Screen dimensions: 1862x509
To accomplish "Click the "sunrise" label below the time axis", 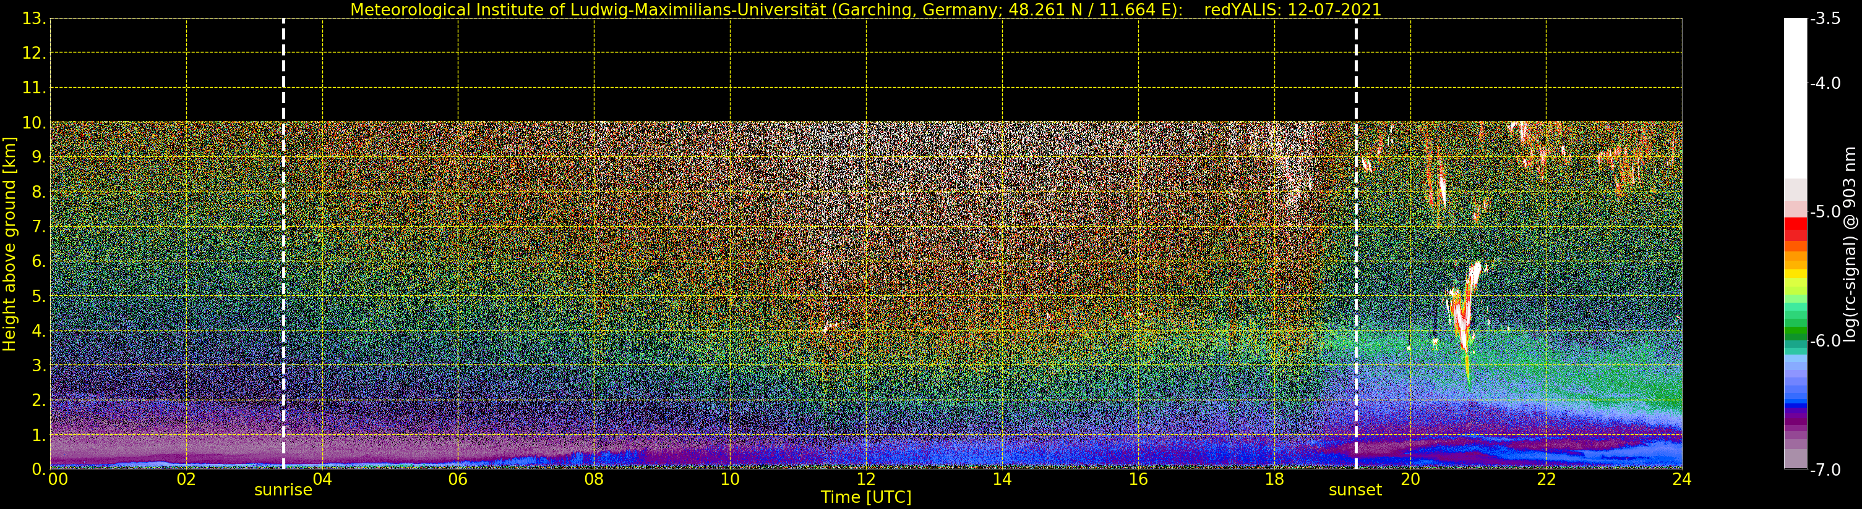I will (283, 490).
